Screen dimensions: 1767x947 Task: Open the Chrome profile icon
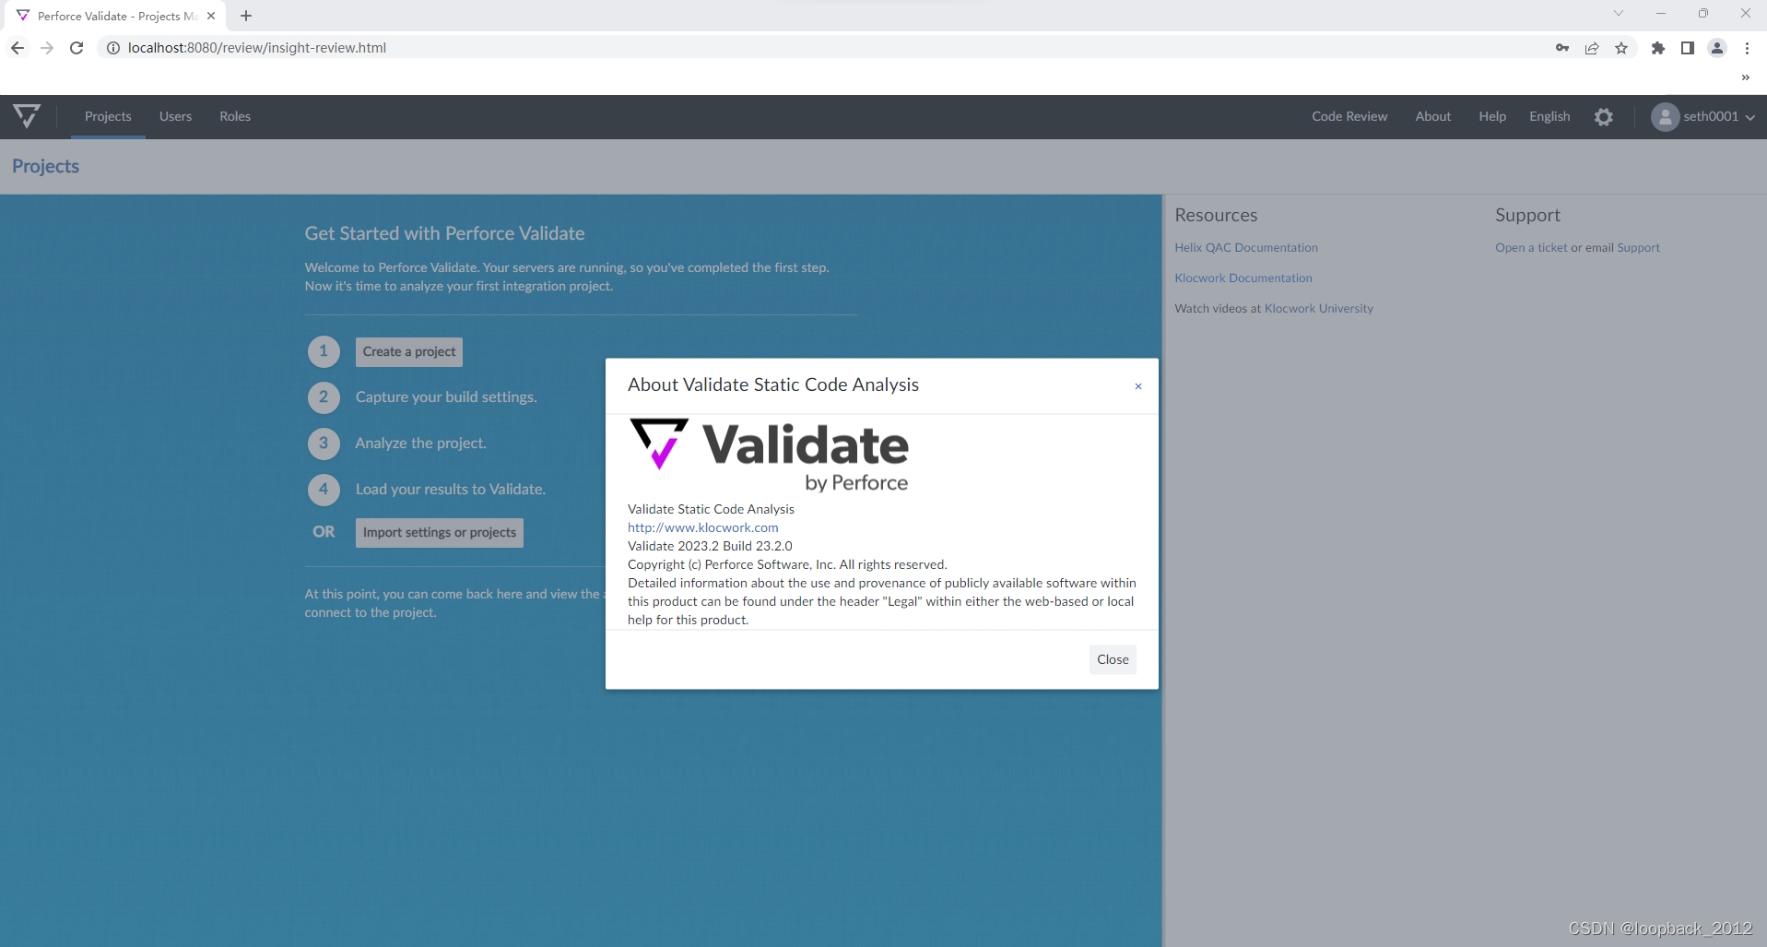[x=1717, y=48]
